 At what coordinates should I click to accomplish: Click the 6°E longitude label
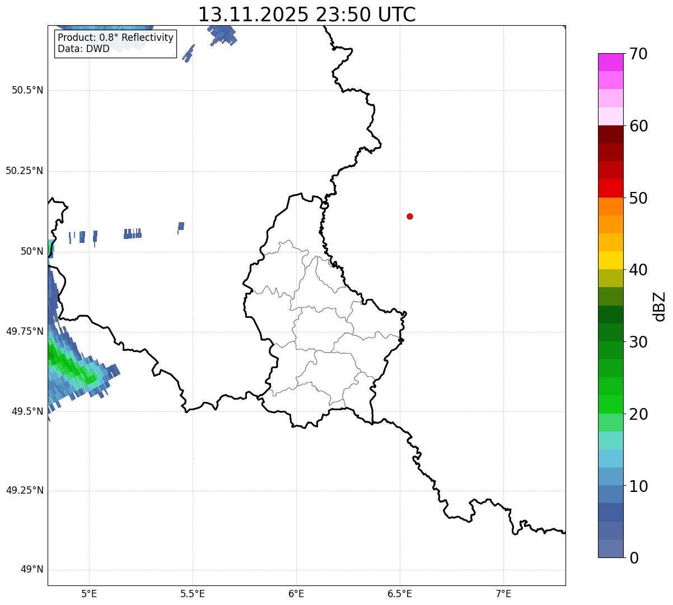[296, 593]
